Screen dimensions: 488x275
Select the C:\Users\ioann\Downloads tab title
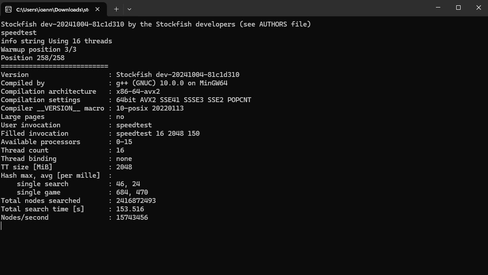pyautogui.click(x=52, y=10)
